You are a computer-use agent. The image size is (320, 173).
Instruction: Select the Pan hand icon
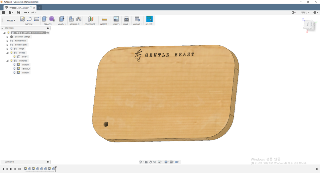[150, 162]
